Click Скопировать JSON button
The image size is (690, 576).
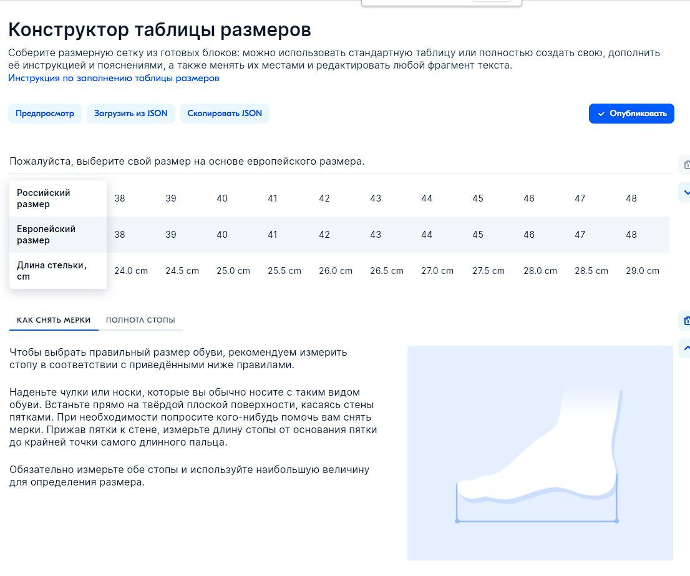pos(225,114)
